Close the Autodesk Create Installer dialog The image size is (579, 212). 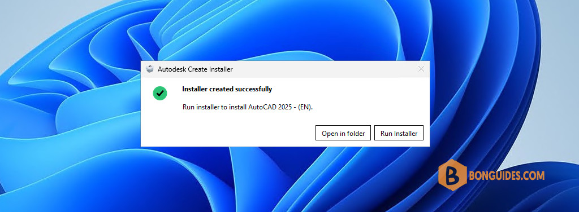tap(421, 69)
